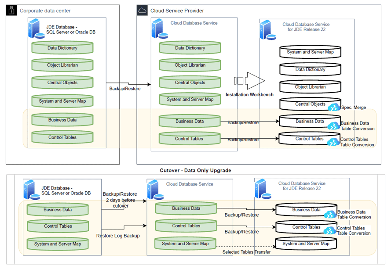Click 'Backup/Restore 2 days before cutover' label

120,200
